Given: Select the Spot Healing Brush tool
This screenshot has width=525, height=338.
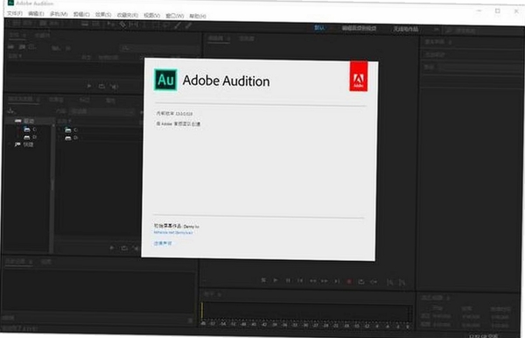Looking at the screenshot, I should (x=188, y=25).
